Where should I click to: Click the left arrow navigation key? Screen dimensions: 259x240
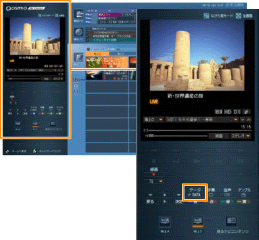pos(150,195)
